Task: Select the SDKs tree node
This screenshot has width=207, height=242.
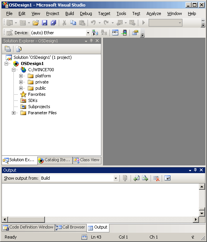Action: 33,100
